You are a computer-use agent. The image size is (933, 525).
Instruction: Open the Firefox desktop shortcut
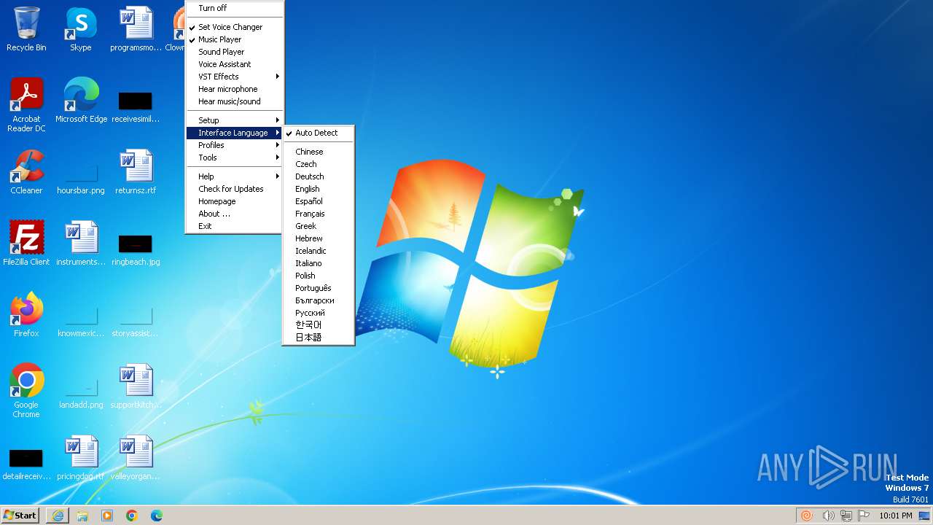tap(26, 314)
